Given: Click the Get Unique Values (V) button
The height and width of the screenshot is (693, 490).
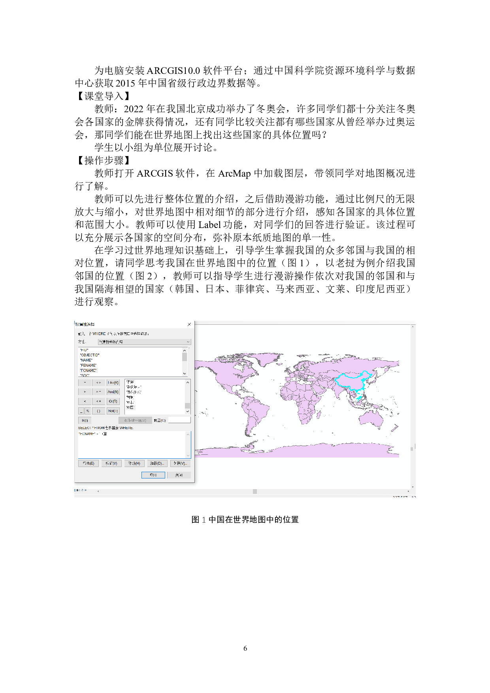Looking at the screenshot, I should pyautogui.click(x=135, y=420).
